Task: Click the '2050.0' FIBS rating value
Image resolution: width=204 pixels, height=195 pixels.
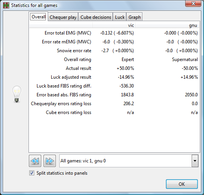Action: pyautogui.click(x=191, y=95)
